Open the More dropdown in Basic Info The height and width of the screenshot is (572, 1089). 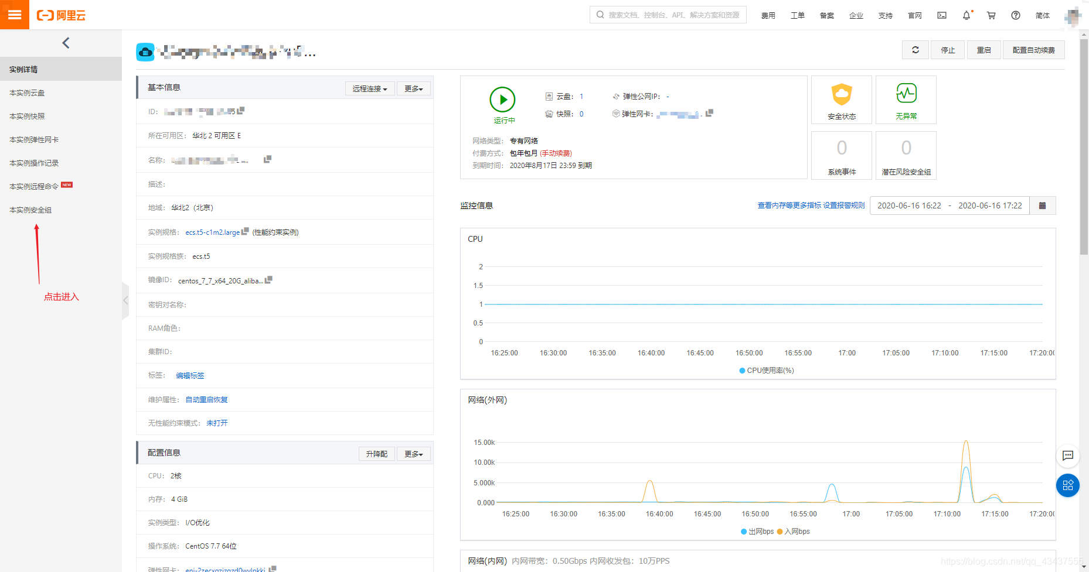coord(414,88)
